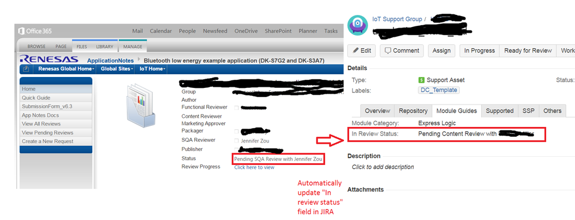Click the Attachments section heading
Viewport: 575px width, 220px height.
tap(366, 190)
